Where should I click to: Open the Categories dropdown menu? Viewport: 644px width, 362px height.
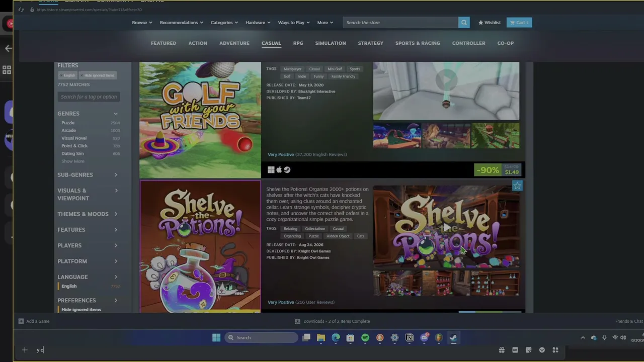coord(224,23)
